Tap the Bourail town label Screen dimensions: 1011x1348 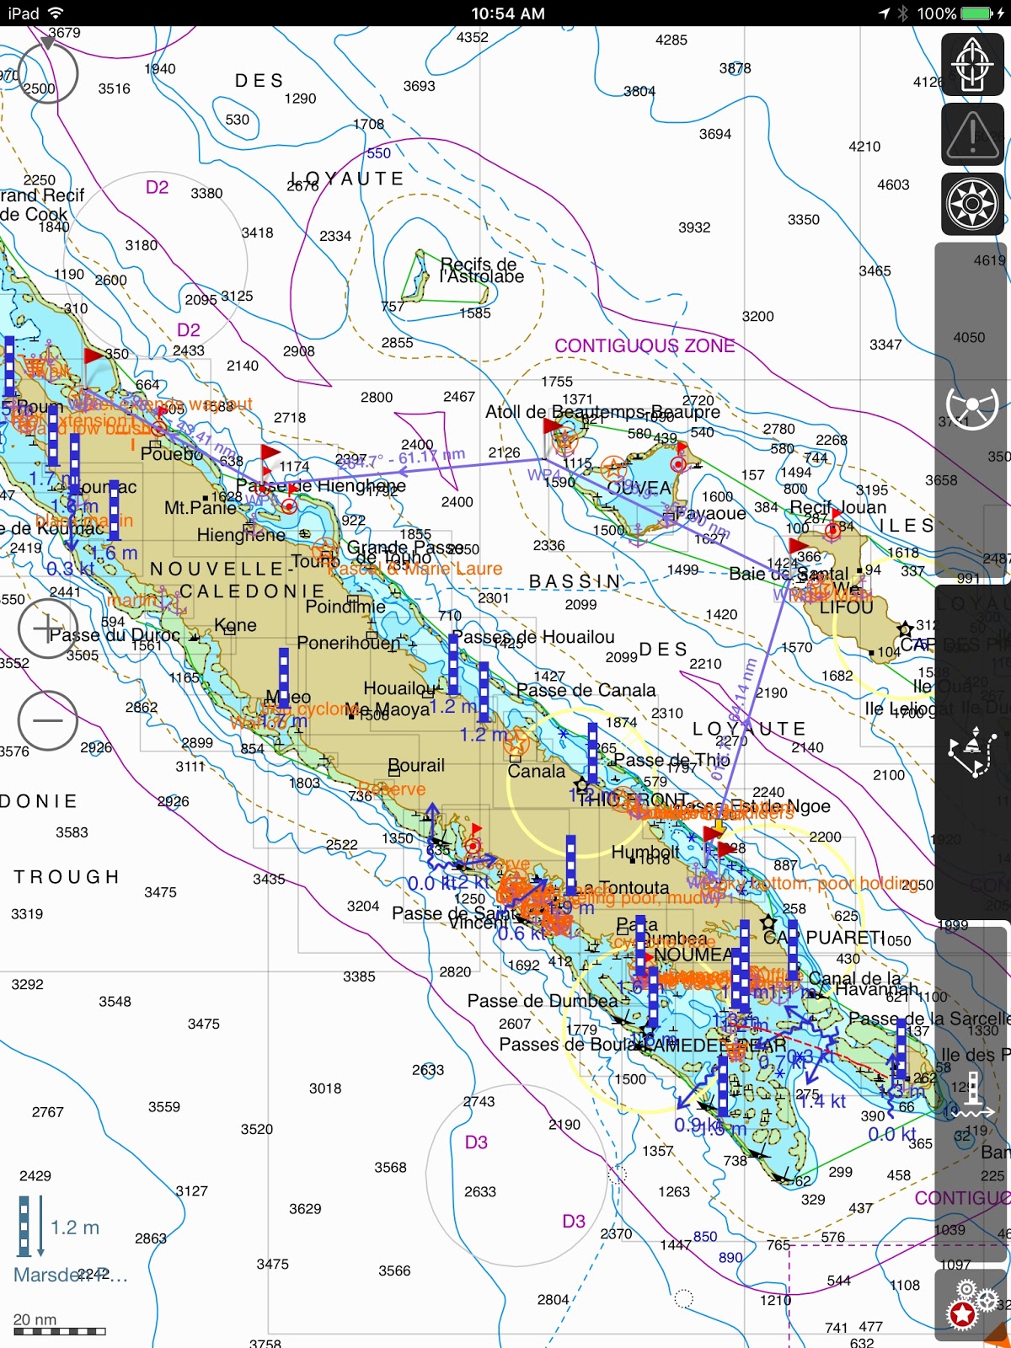pos(416,765)
